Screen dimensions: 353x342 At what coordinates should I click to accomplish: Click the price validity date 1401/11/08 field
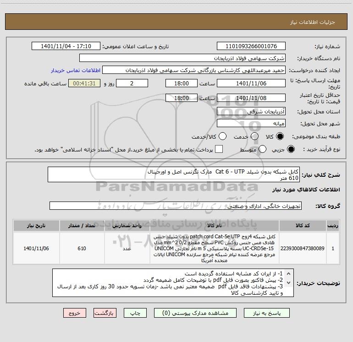point(251,98)
